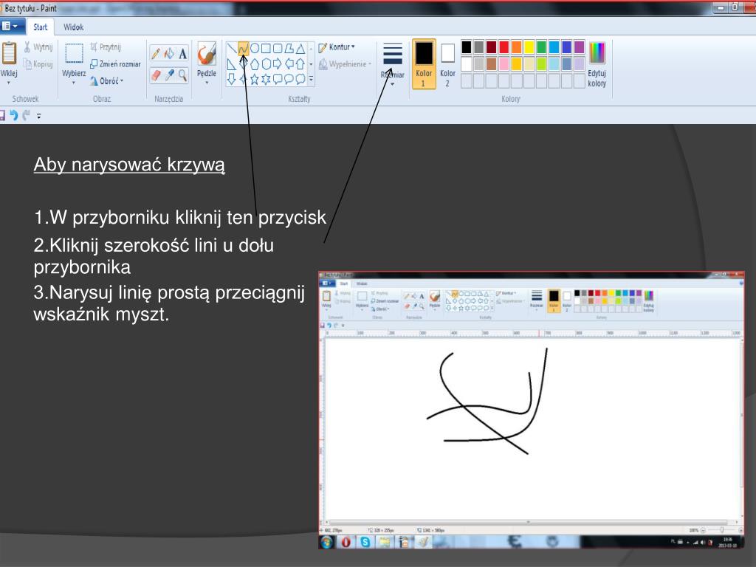Image resolution: width=756 pixels, height=567 pixels.
Task: Select the Magnifier tool in the top ribbon
Action: tap(183, 75)
